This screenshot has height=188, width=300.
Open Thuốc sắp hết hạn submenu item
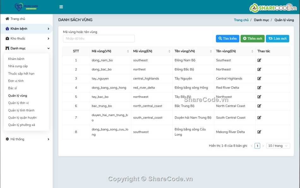point(21,73)
